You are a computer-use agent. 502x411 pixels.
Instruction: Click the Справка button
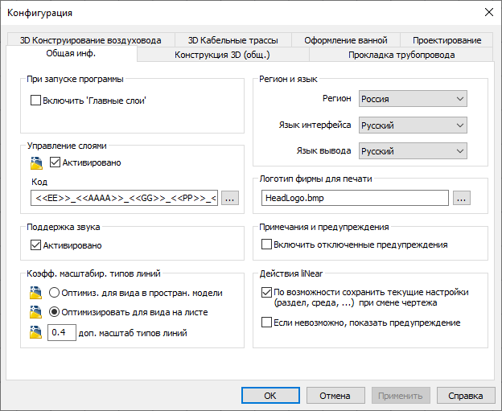pos(465,396)
